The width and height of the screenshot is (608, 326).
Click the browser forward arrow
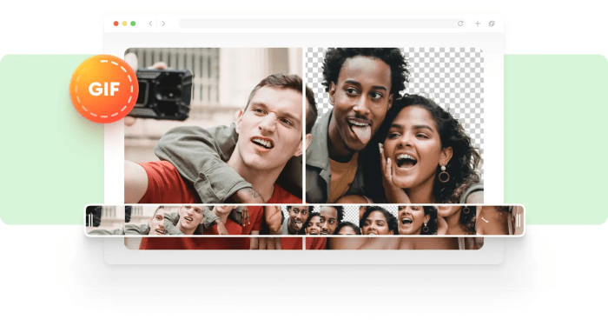pyautogui.click(x=163, y=23)
